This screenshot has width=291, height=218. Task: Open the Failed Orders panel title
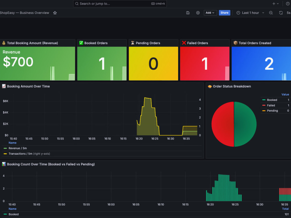pyautogui.click(x=198, y=43)
